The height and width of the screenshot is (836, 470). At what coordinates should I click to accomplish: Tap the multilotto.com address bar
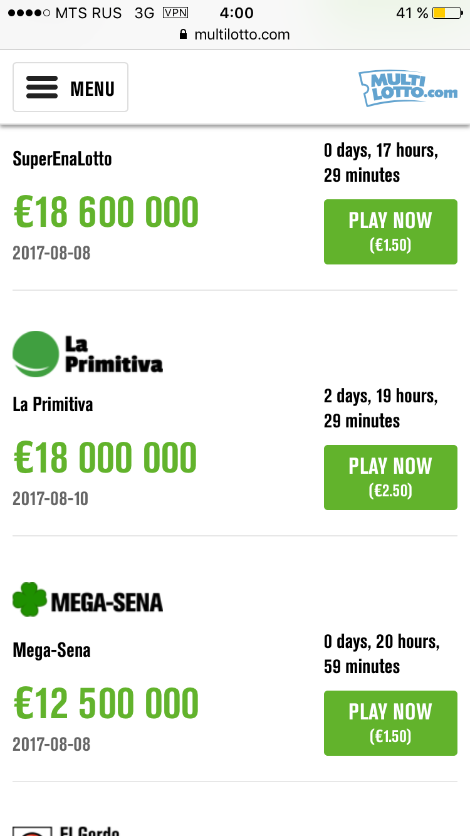(235, 34)
